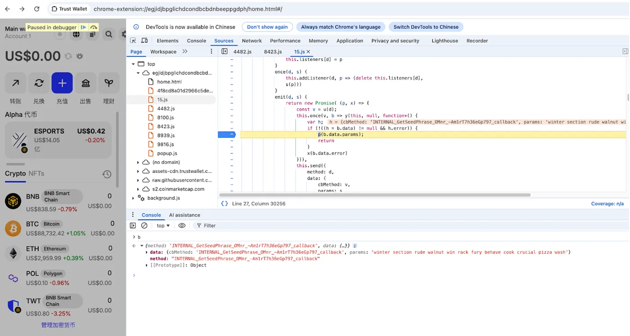This screenshot has height=336, width=630.
Task: Clear the console with the clear icon
Action: 144,225
